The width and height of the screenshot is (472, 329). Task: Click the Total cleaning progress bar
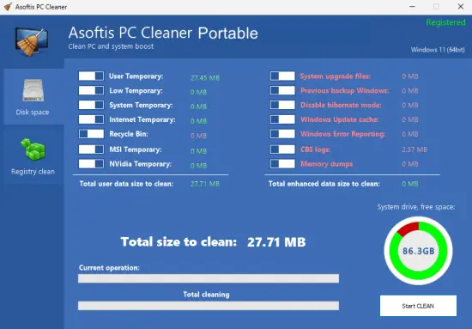209,306
